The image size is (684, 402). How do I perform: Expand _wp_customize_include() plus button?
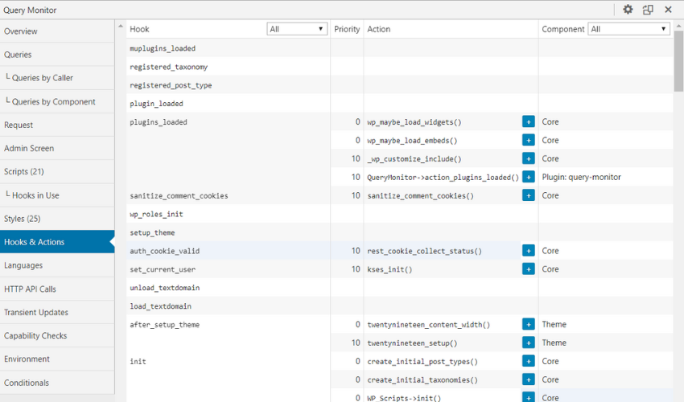click(528, 158)
